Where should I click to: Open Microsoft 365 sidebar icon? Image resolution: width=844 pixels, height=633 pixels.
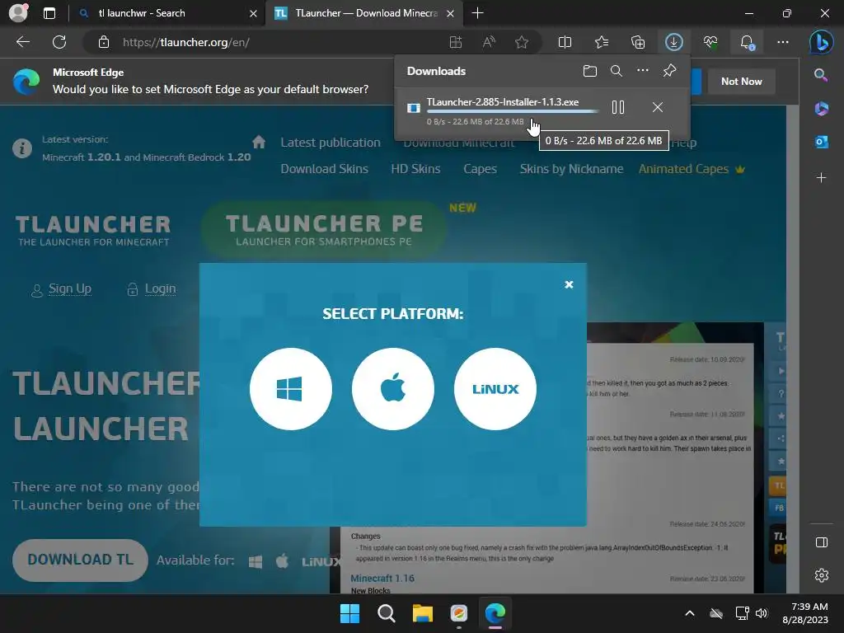tap(821, 108)
